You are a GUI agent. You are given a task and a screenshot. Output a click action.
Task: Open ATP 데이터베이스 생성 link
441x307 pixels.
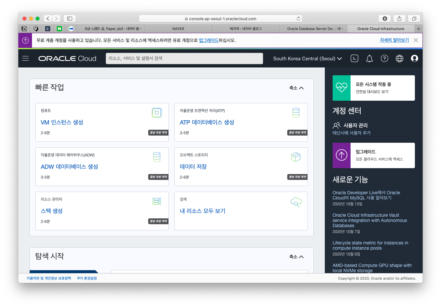[x=207, y=122]
